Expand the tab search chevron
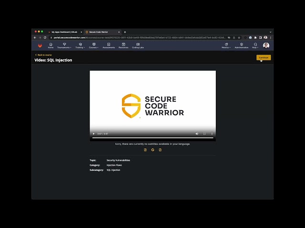The image size is (305, 228). [270, 32]
